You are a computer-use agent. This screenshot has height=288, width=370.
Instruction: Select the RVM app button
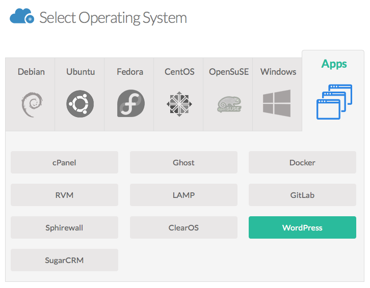64,195
